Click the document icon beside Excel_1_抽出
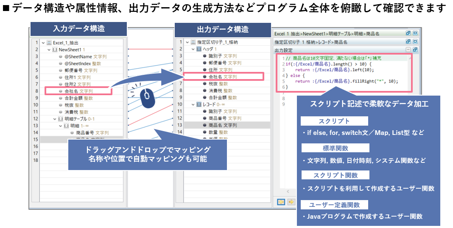Image resolution: width=453 pixels, height=228 pixels. [x=49, y=43]
